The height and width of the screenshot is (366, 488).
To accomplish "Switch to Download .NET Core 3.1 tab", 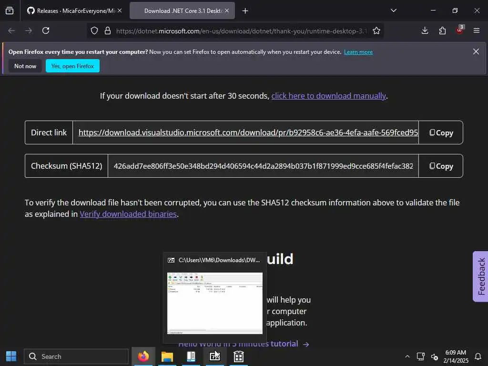I will click(x=183, y=11).
